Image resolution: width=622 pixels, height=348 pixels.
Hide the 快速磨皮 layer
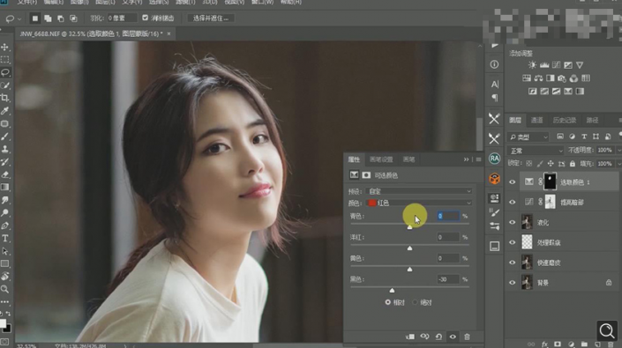tap(512, 263)
